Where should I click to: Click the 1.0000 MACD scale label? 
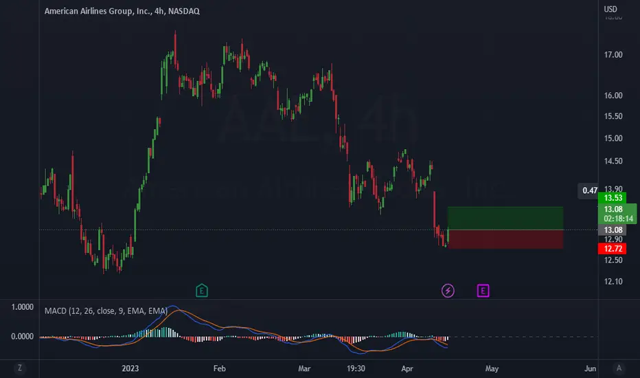tap(22, 307)
